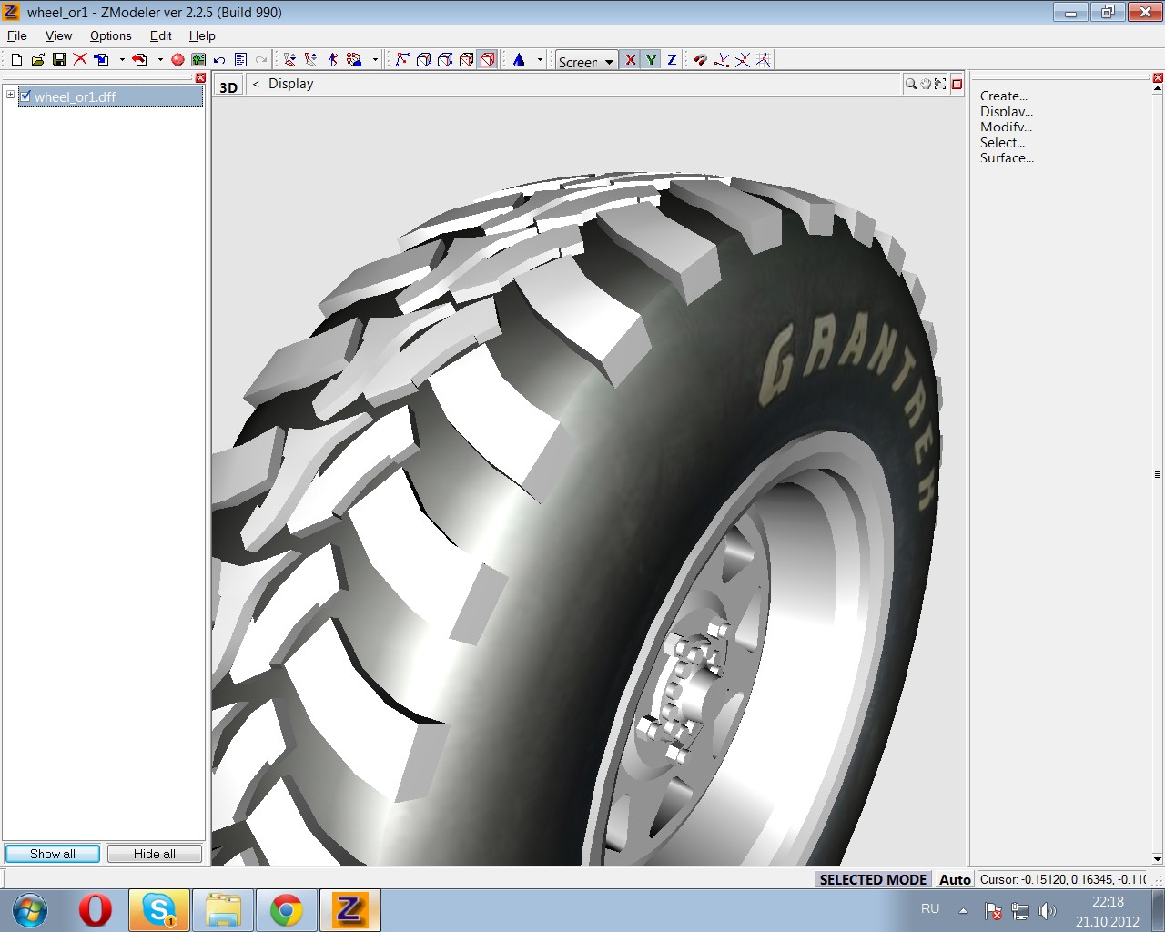This screenshot has height=932, width=1165.
Task: Open Google Chrome from the taskbar
Action: click(x=286, y=910)
